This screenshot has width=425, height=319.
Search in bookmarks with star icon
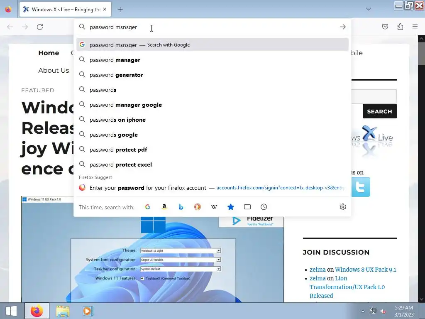coord(231,207)
